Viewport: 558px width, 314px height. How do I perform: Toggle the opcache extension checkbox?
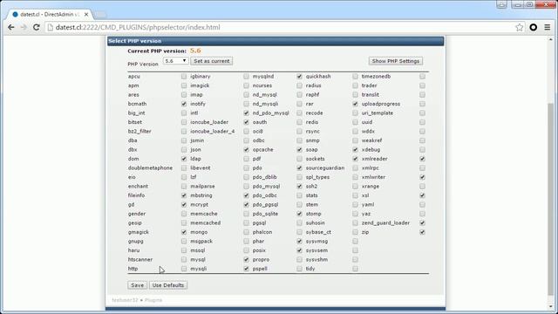pyautogui.click(x=299, y=149)
